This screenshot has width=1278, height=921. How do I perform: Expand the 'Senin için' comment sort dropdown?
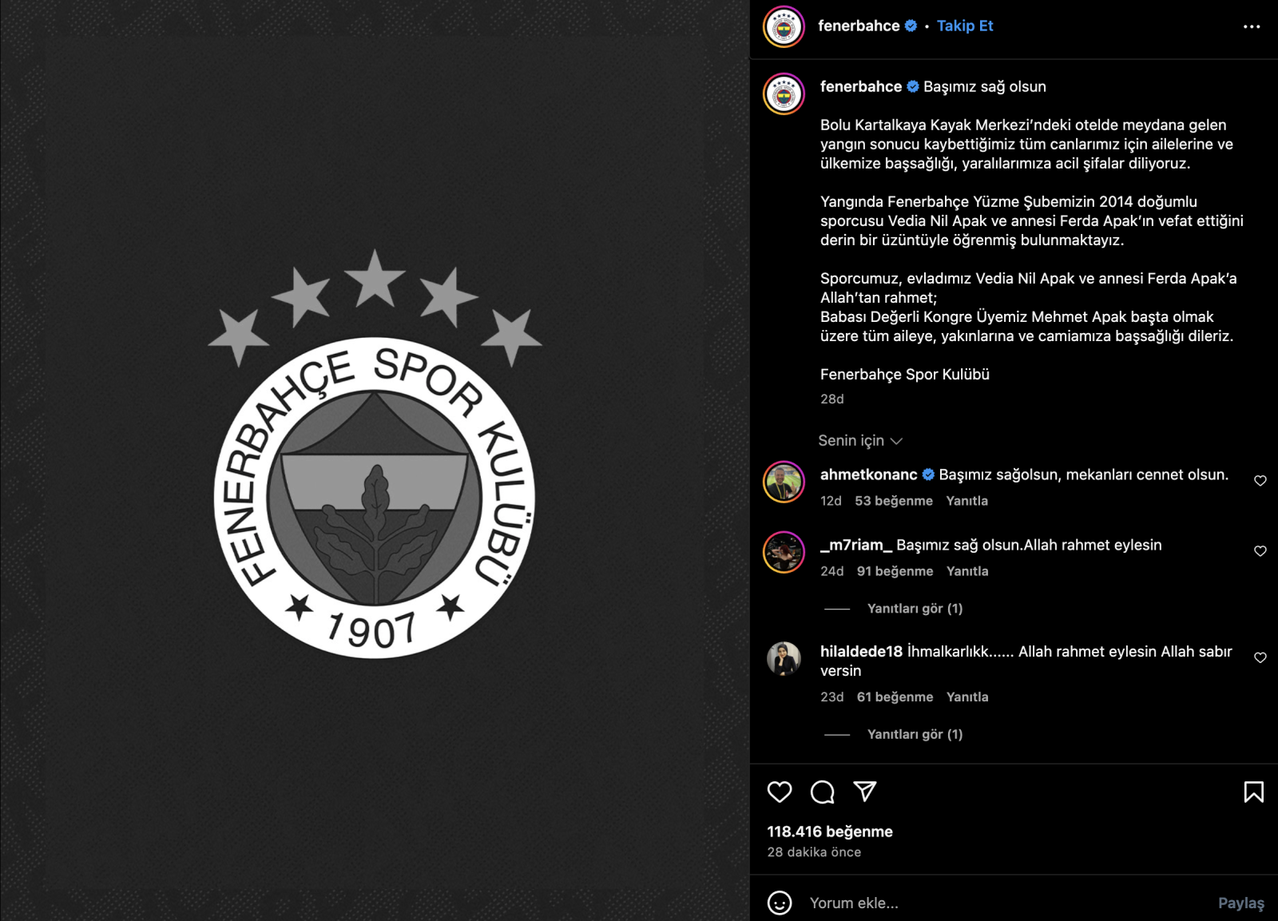click(860, 440)
